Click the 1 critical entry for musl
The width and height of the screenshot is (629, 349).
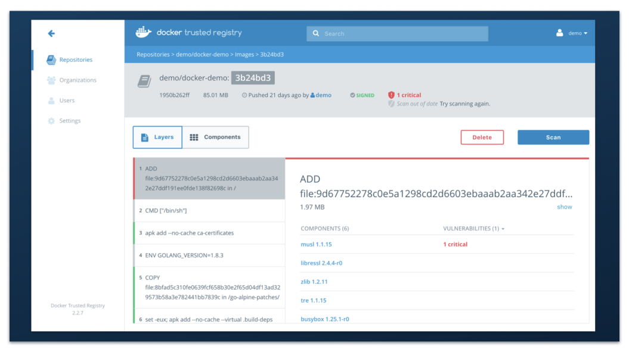456,244
